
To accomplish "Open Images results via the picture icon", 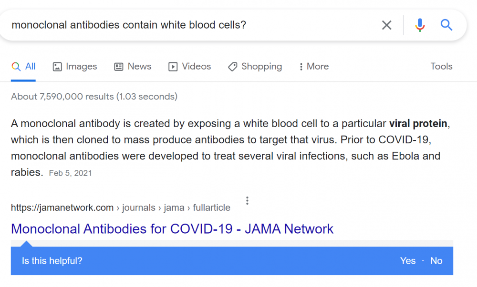I will click(x=57, y=67).
